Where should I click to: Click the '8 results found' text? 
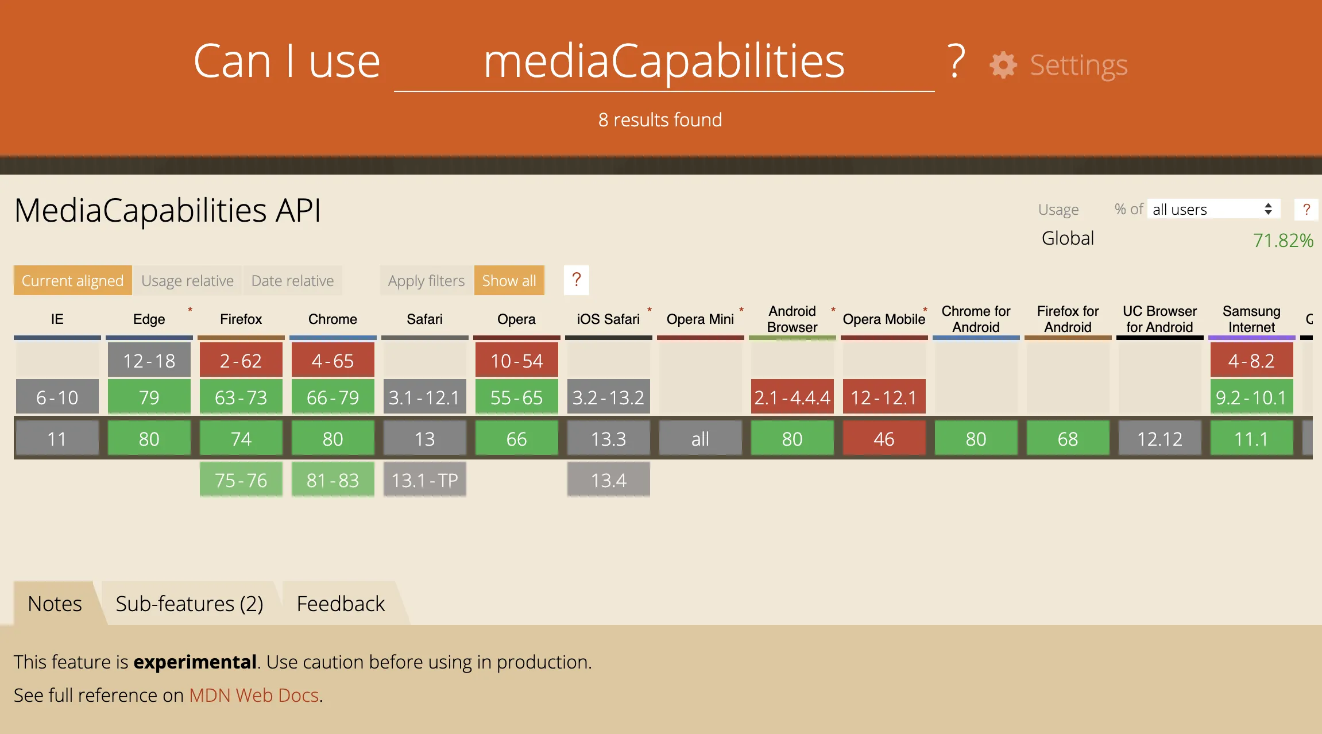pyautogui.click(x=660, y=119)
